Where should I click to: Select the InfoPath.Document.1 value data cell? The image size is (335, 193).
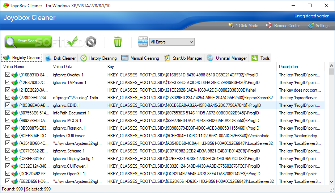71,113
